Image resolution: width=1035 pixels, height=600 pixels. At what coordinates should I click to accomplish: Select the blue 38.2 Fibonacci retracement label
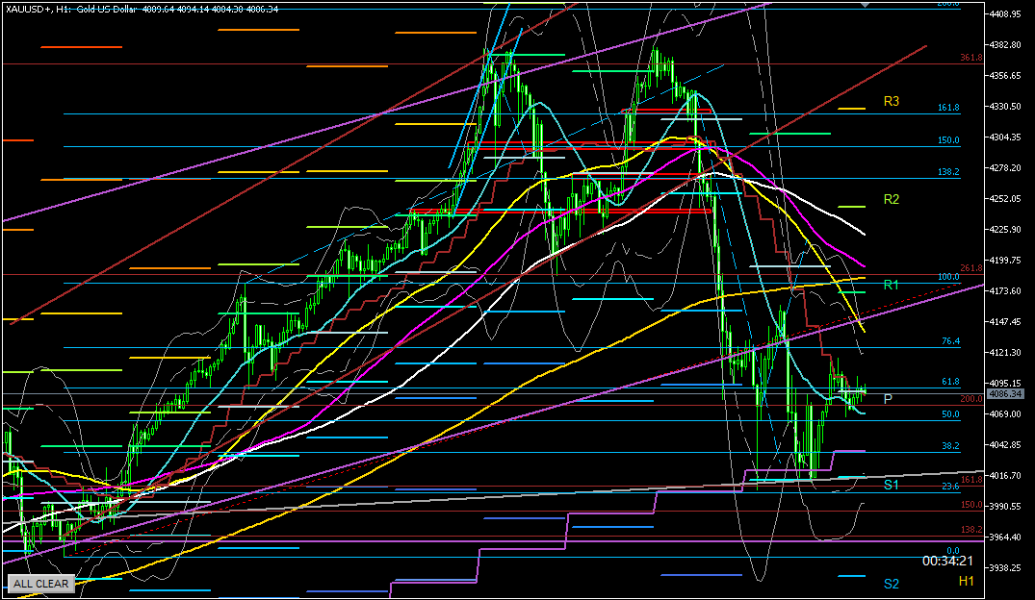pyautogui.click(x=949, y=446)
